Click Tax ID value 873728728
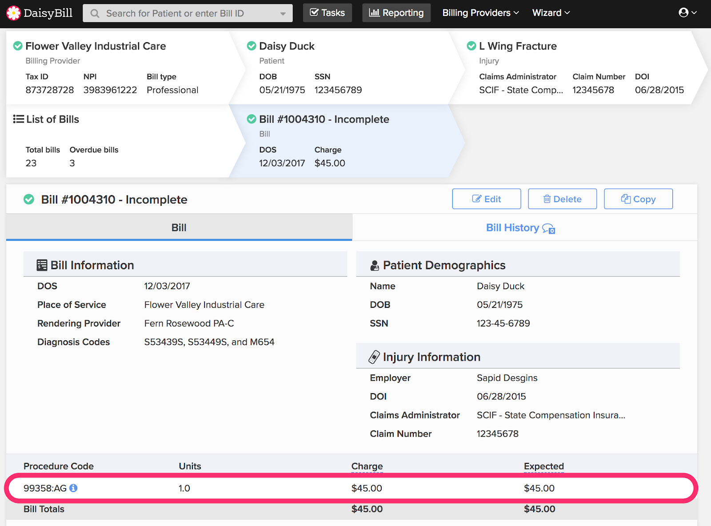The width and height of the screenshot is (711, 526). (x=50, y=90)
